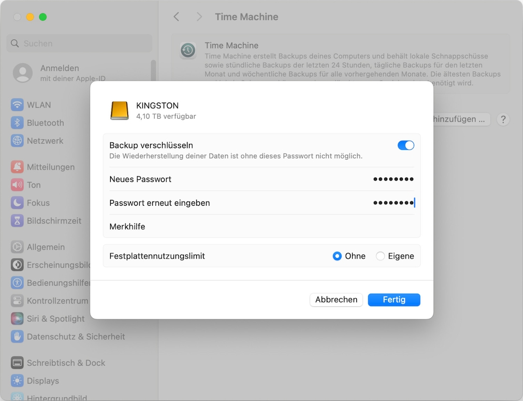The image size is (523, 401).
Task: Select the Mitteilungen bell icon
Action: (18, 167)
